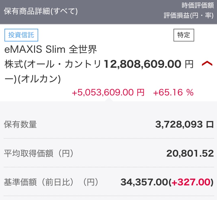Select the 12,808,609.00 円 market value

(143, 64)
